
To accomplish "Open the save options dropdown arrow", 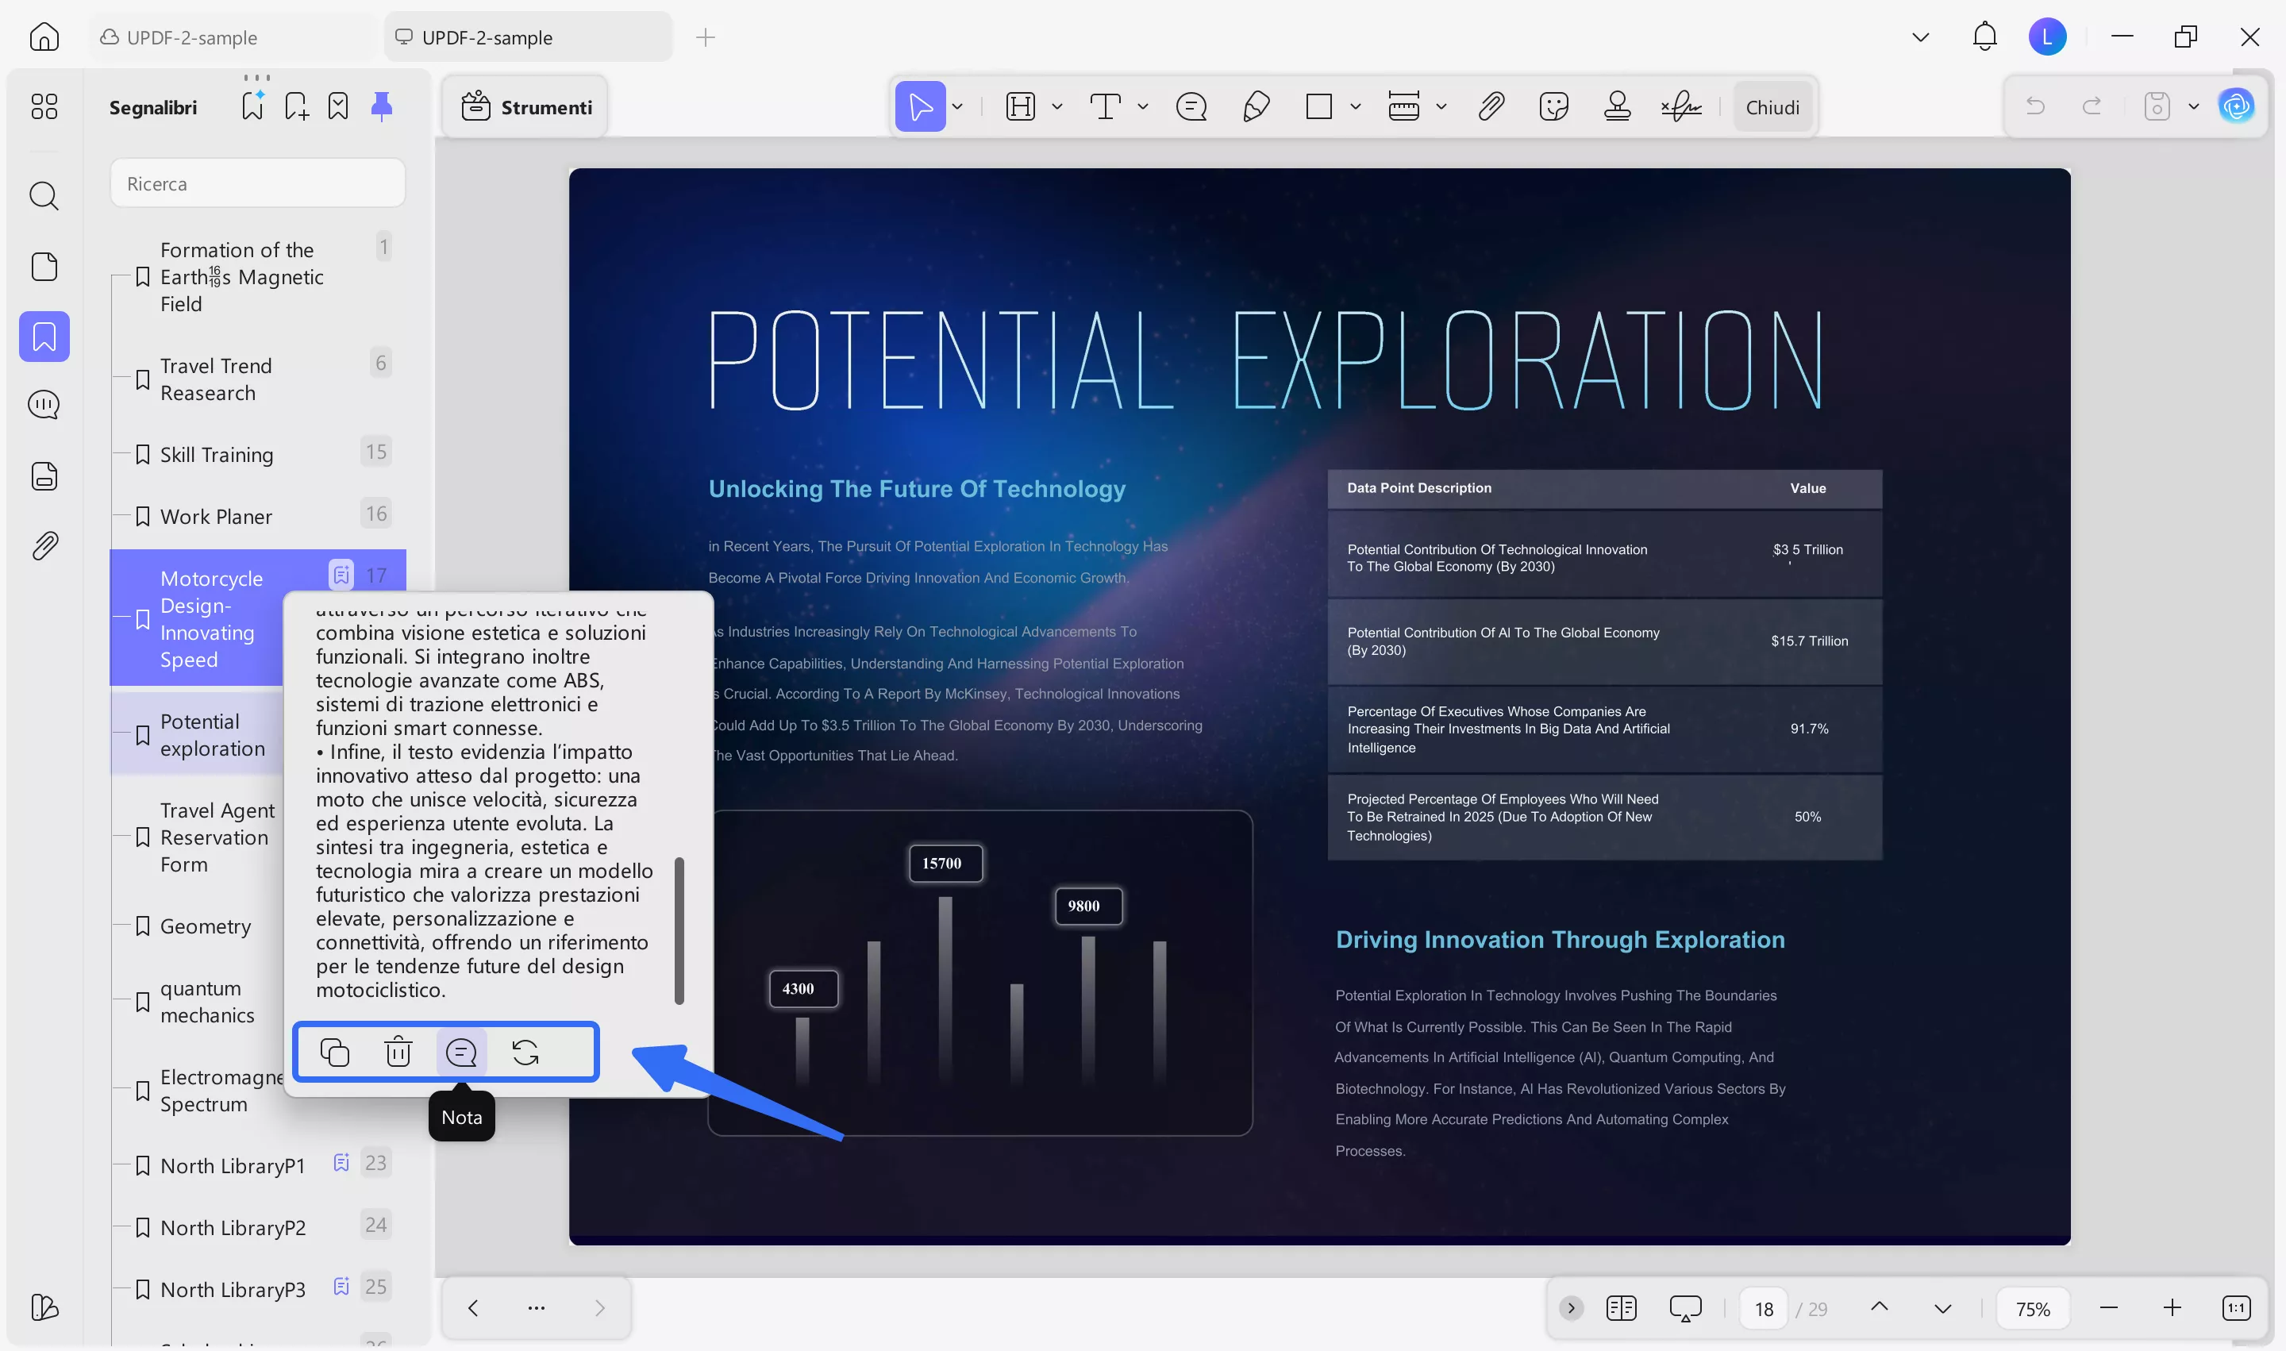I will coord(2193,106).
